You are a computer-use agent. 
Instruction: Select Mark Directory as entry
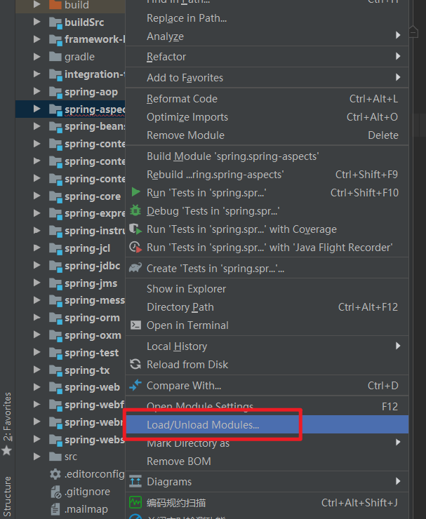point(267,443)
